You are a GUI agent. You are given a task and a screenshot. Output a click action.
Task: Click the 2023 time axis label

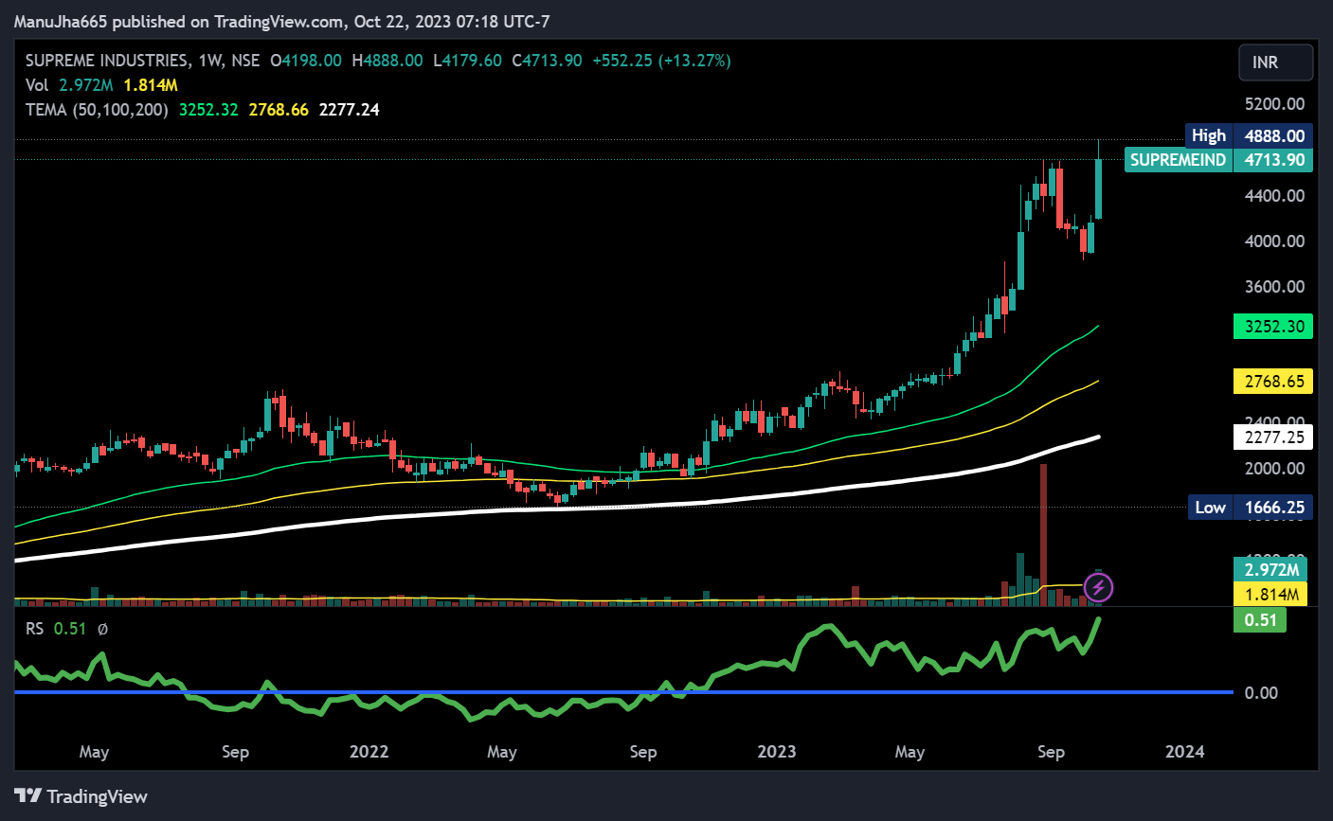tap(777, 752)
